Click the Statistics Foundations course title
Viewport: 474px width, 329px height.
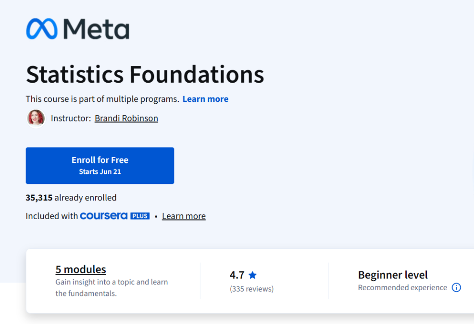[x=145, y=74]
